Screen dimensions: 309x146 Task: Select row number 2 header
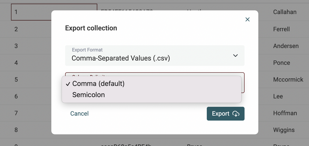click(16, 29)
